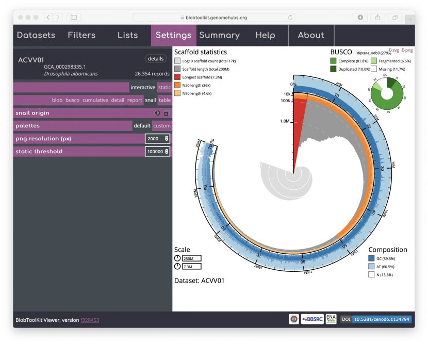Image resolution: width=428 pixels, height=344 pixels.
Task: Download the snail plot as PNG
Action: 407,50
